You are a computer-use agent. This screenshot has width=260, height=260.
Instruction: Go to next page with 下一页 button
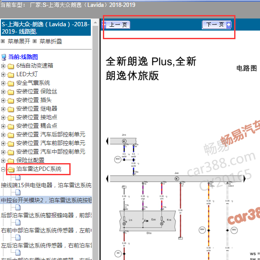(x=217, y=25)
